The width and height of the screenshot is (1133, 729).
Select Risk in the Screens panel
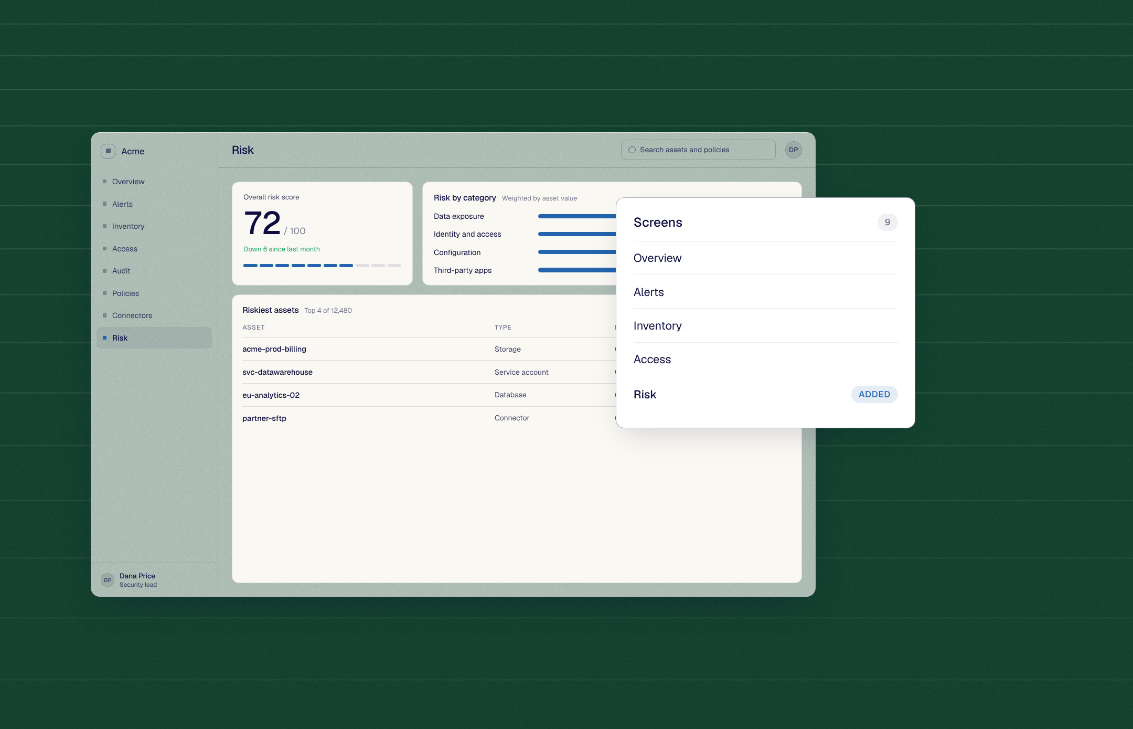click(765, 395)
